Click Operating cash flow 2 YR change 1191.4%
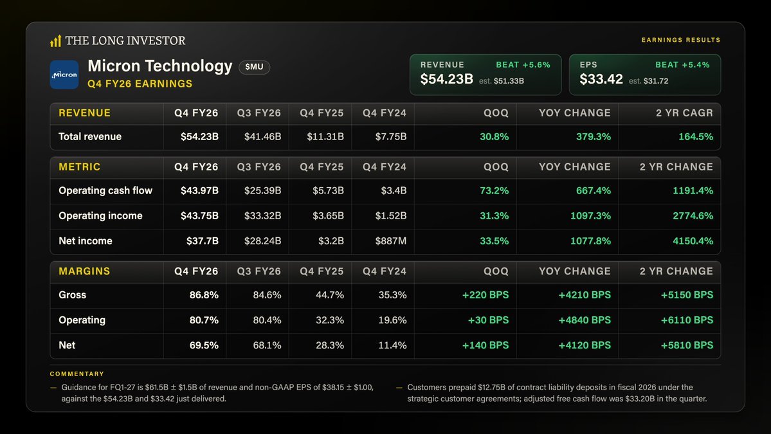 click(x=693, y=191)
